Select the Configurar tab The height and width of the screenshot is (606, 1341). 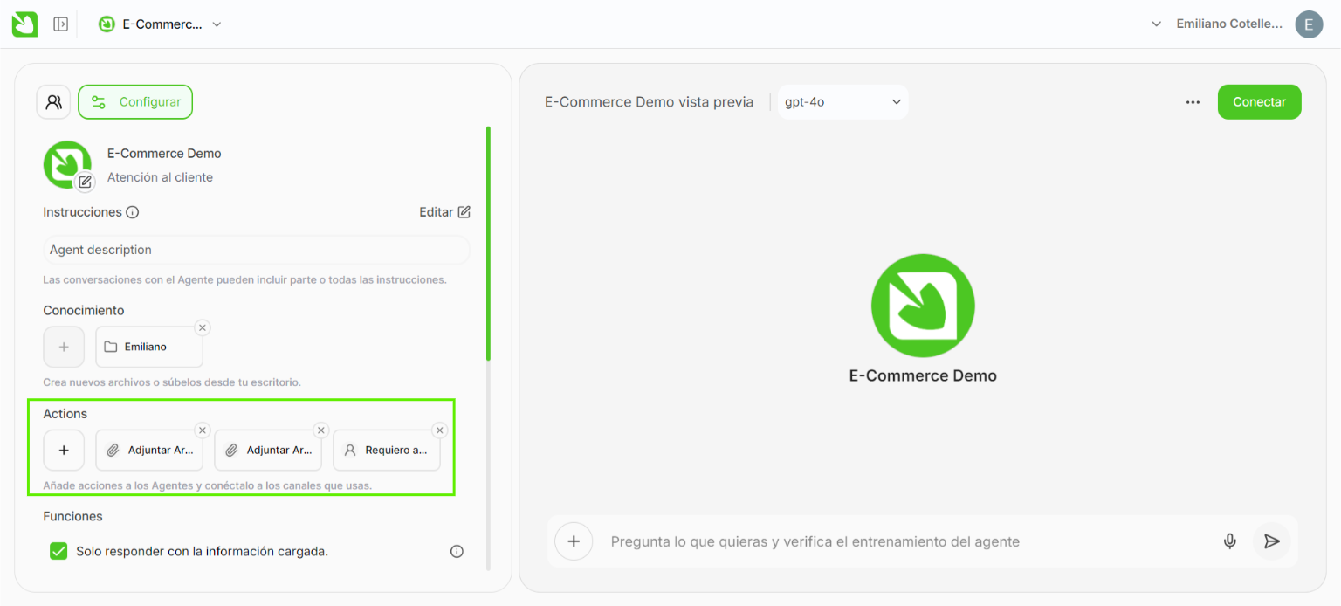pos(135,102)
